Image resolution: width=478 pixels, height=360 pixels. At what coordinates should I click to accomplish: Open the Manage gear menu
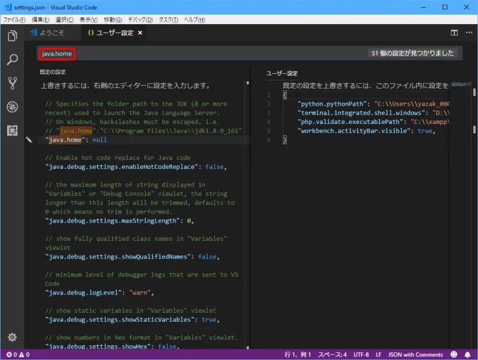tap(12, 337)
